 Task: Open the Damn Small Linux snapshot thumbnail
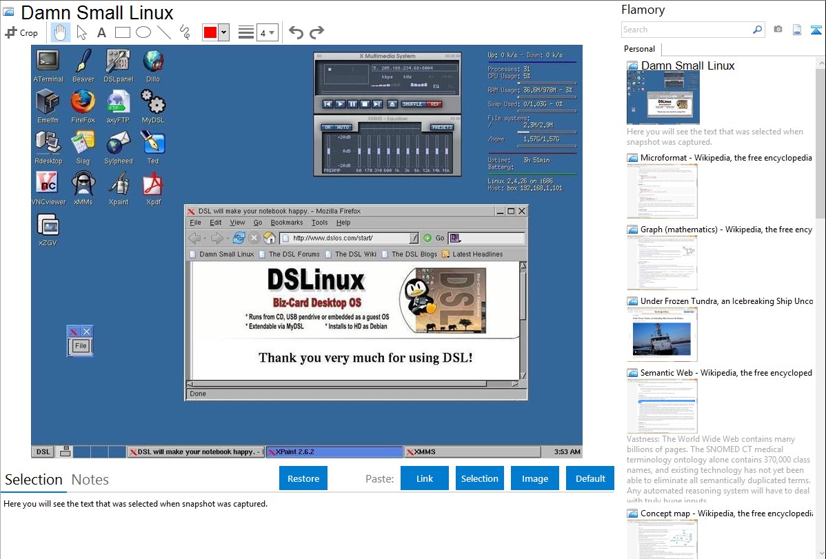pos(663,97)
